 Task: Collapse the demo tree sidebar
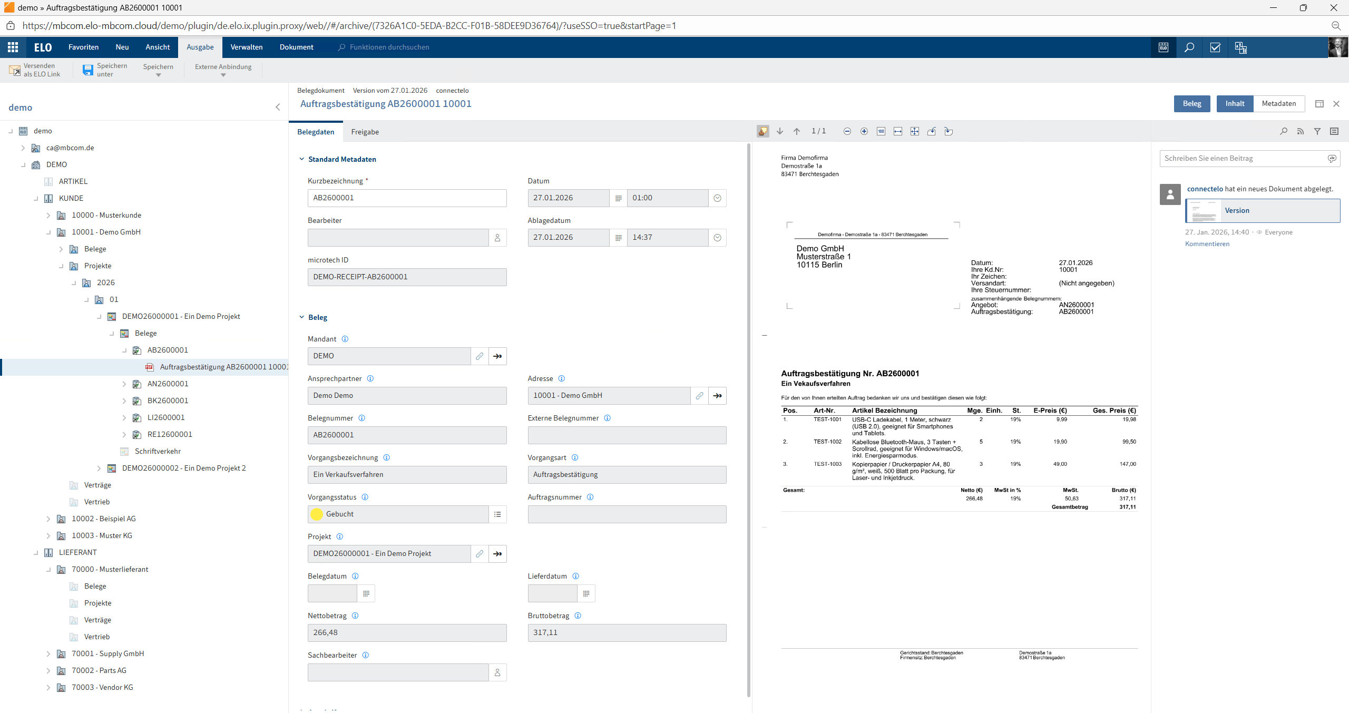pos(278,108)
